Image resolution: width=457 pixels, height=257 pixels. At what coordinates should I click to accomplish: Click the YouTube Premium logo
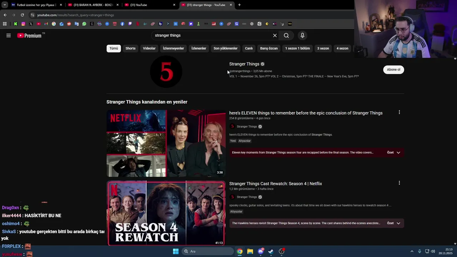[x=29, y=35]
